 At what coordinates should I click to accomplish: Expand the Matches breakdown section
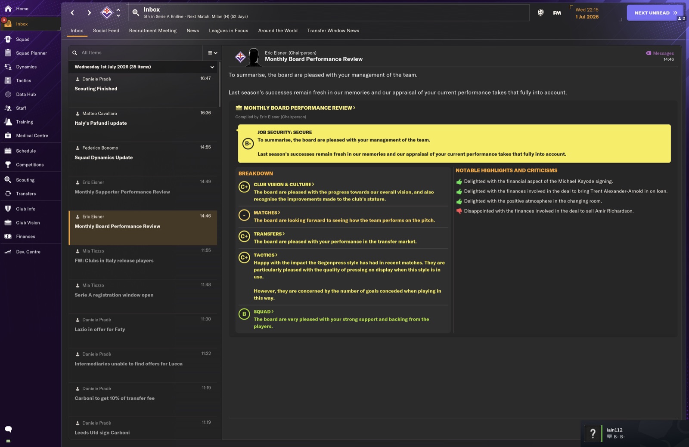[267, 213]
